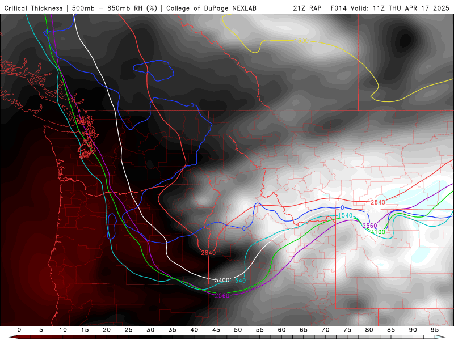Select the "500mb – 850mb RH (%)" header text
This screenshot has width=454, height=340.
115,8
